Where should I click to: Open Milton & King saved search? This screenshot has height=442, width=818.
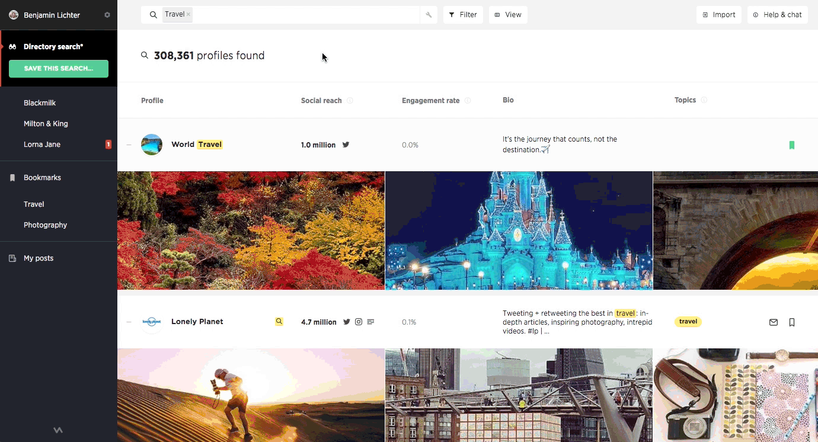[x=46, y=124]
